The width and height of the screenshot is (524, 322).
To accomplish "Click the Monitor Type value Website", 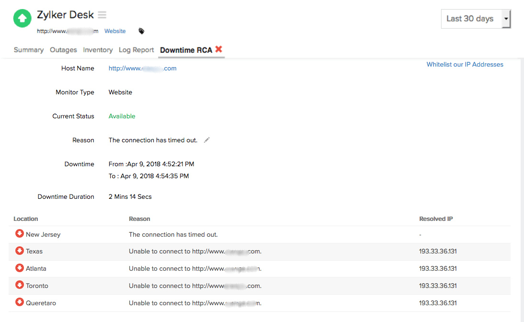I will pyautogui.click(x=120, y=92).
